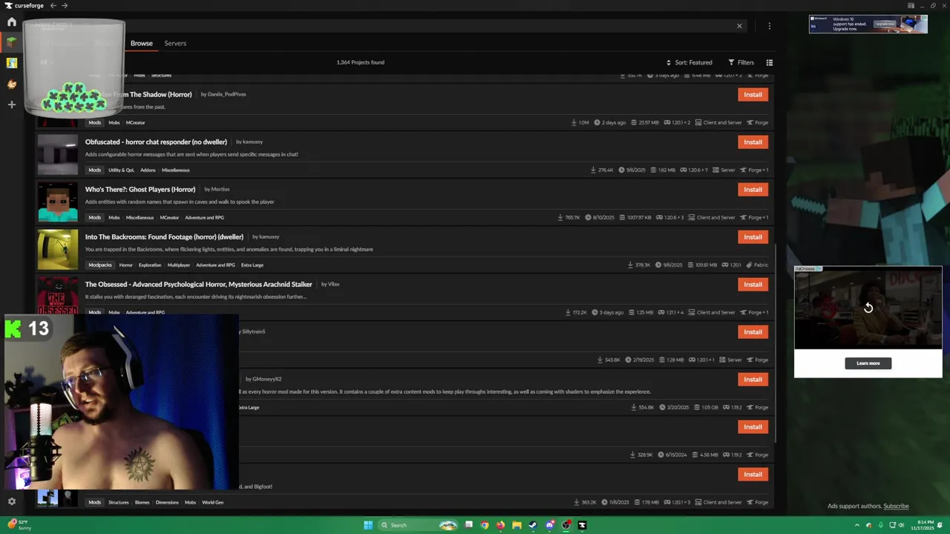950x534 pixels.
Task: Install The Obsessed mod
Action: (753, 284)
